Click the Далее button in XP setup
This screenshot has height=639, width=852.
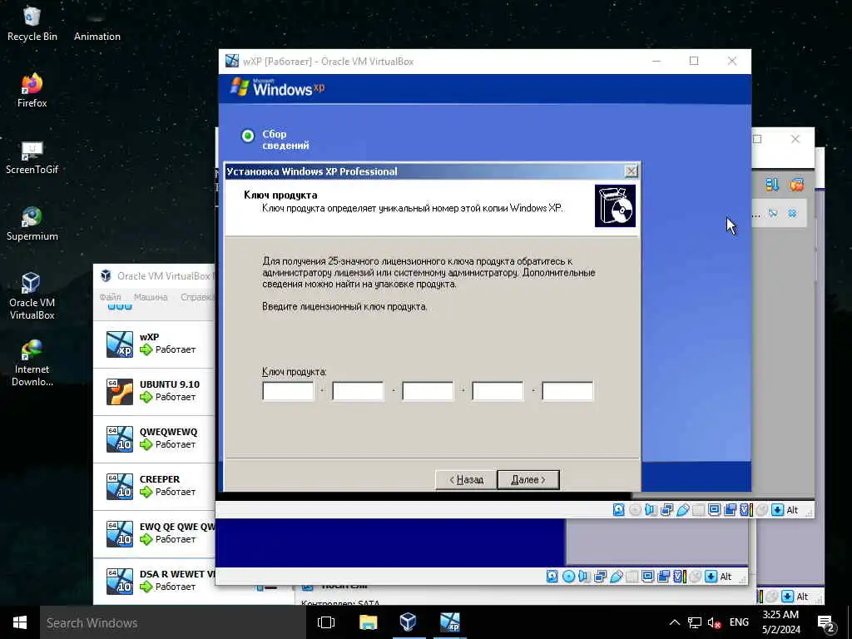(x=528, y=480)
